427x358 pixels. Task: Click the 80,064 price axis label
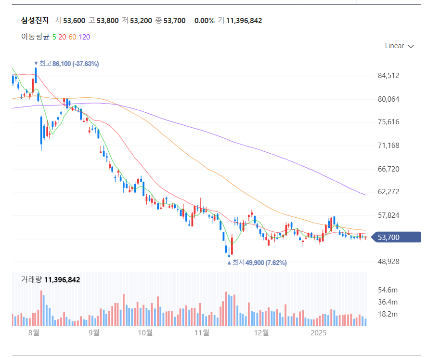388,99
